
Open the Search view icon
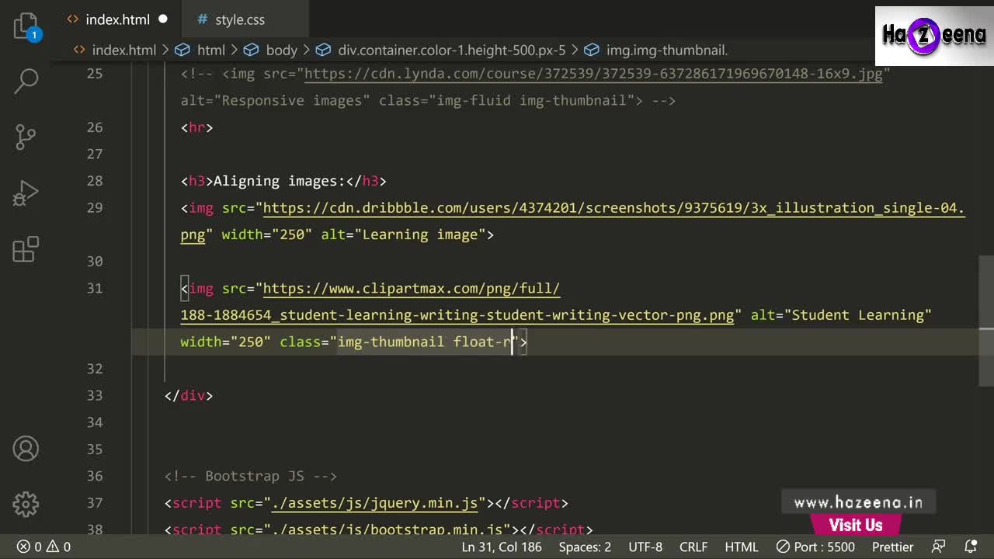(26, 81)
